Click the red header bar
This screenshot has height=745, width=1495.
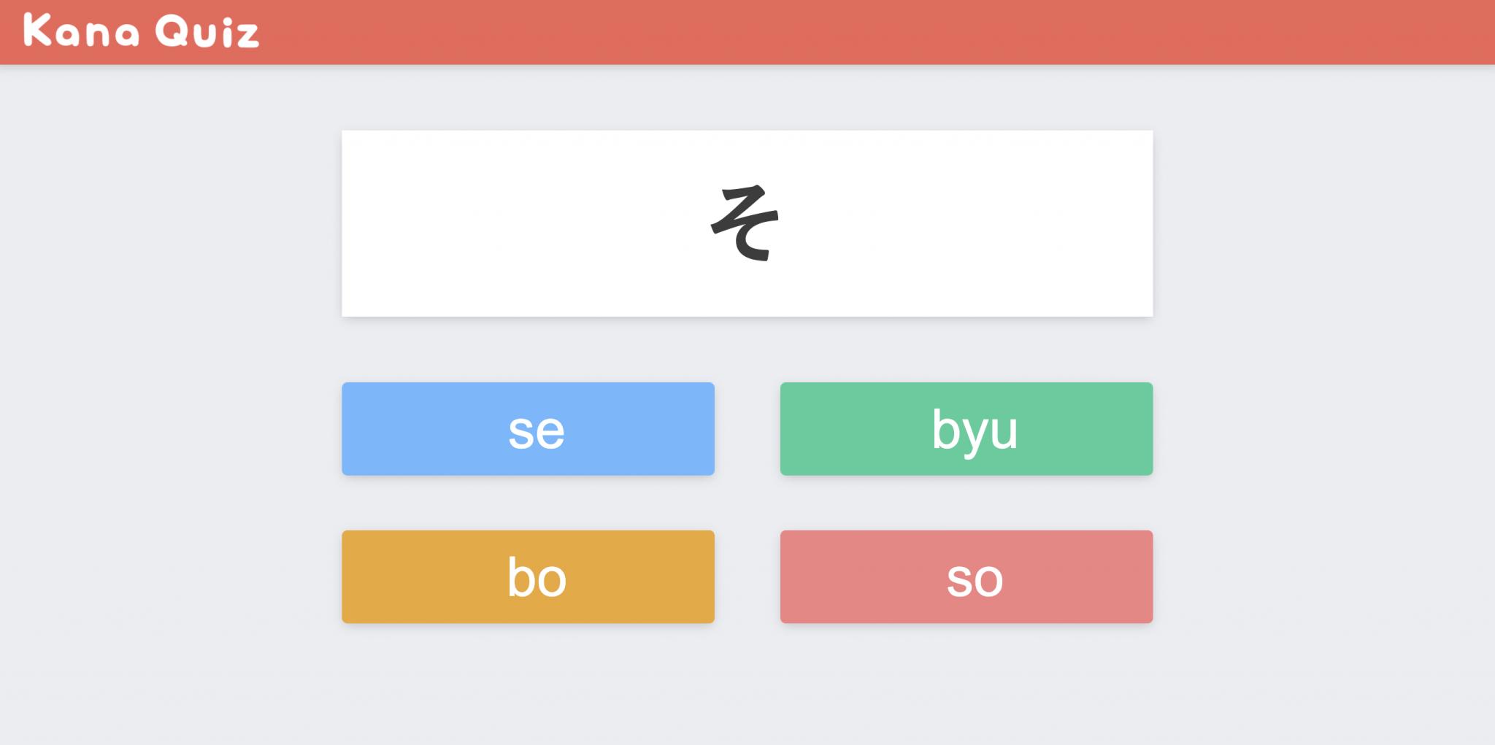pyautogui.click(x=747, y=32)
